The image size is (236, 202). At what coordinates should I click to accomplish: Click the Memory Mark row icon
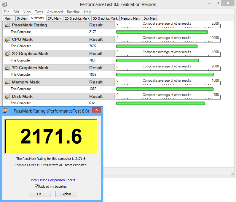pos(8,82)
